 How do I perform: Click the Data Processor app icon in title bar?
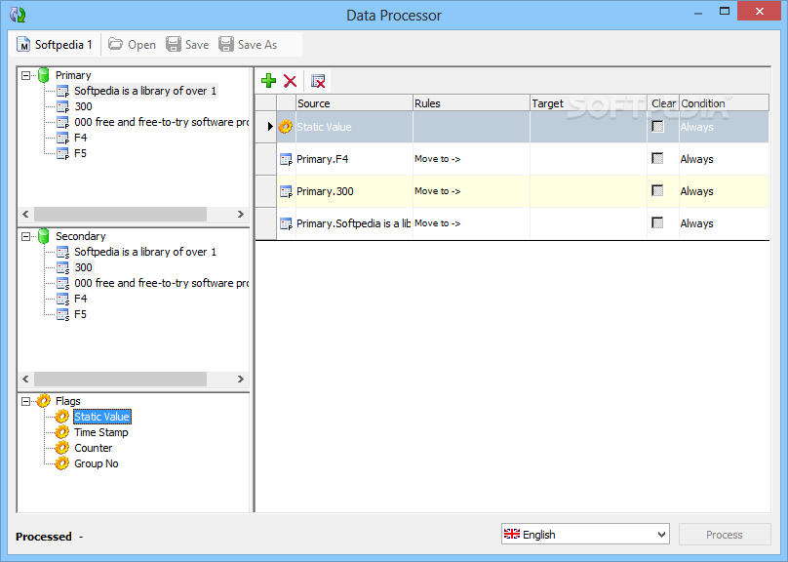[x=18, y=15]
